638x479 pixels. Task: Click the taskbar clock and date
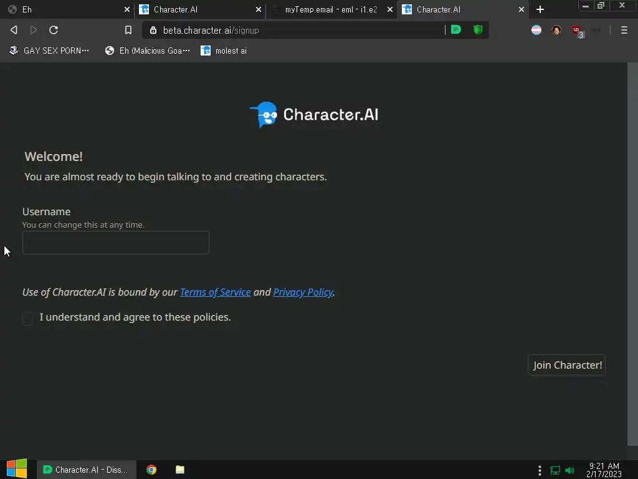[x=604, y=470]
